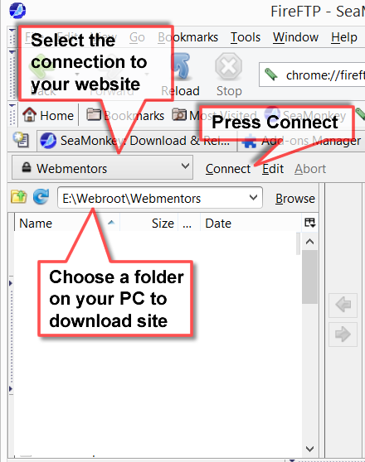Click the new tab icon button
This screenshot has height=462, width=365.
tap(22, 140)
